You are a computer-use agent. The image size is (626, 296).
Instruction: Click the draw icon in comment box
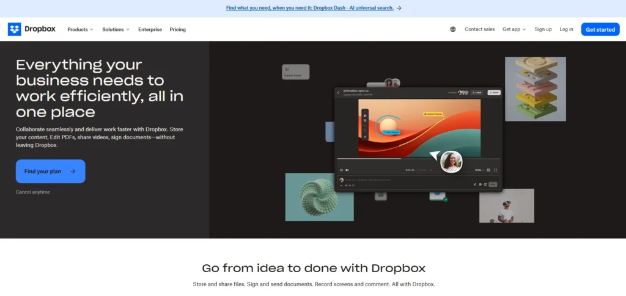pyautogui.click(x=475, y=184)
